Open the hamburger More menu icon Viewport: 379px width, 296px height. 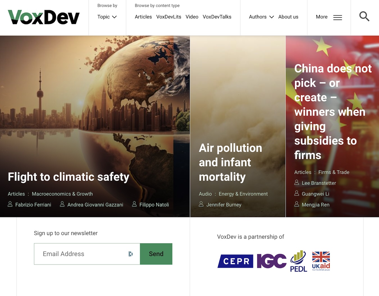pyautogui.click(x=337, y=17)
